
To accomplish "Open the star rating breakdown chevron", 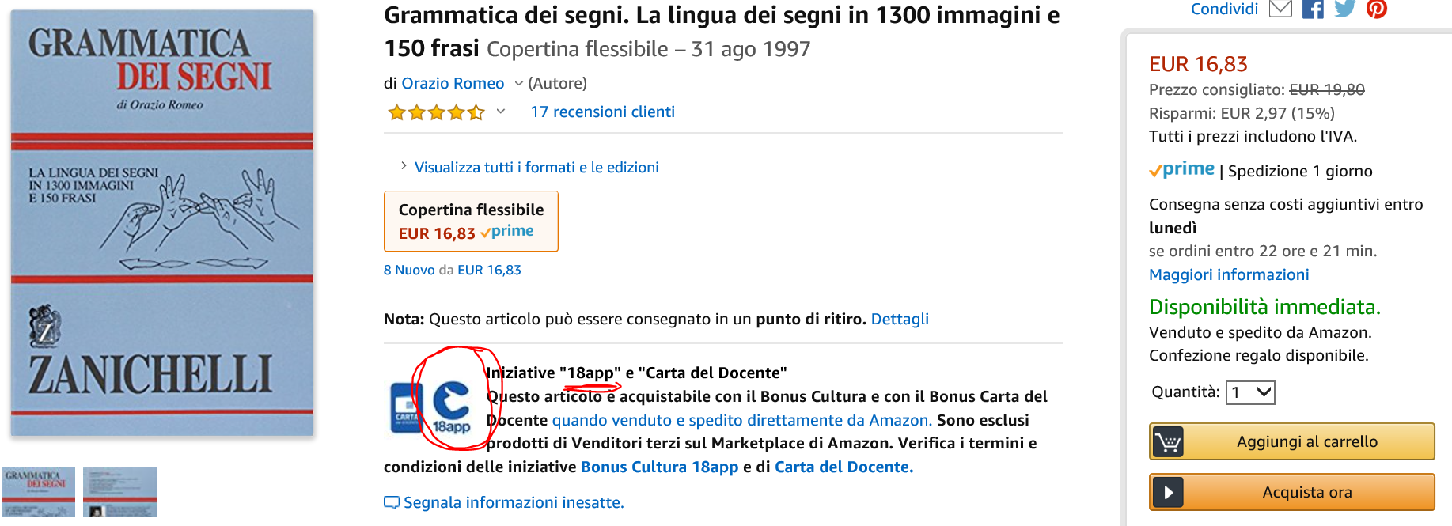I will pyautogui.click(x=501, y=112).
